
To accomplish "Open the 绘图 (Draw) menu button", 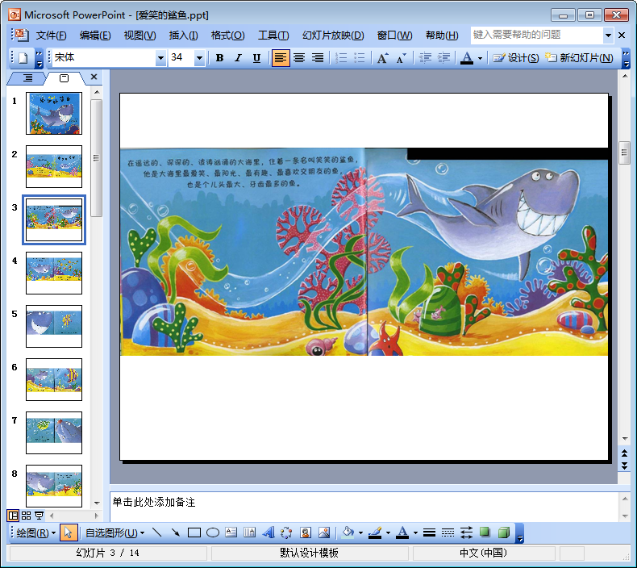I will pos(35,533).
